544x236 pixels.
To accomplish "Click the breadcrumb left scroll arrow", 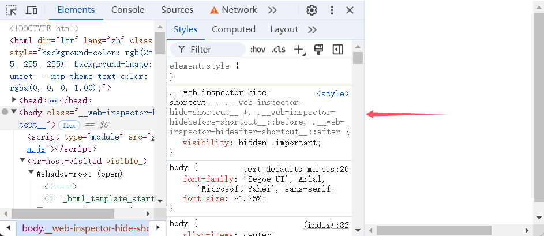I will (x=7, y=228).
